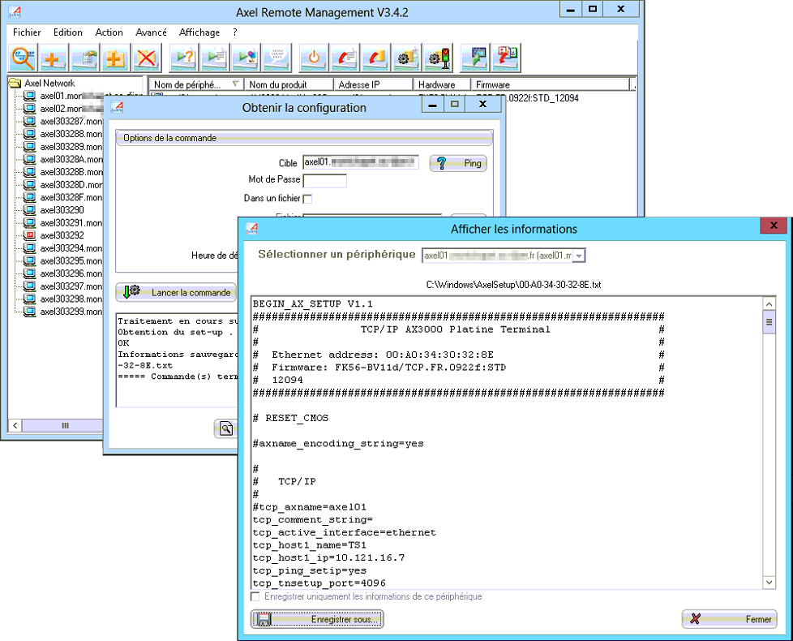
Task: Click the orange power reboot toolbar icon
Action: click(x=314, y=58)
